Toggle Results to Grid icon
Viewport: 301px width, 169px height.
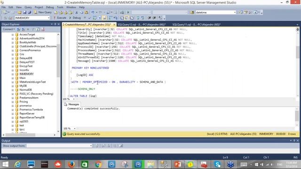tap(127, 18)
